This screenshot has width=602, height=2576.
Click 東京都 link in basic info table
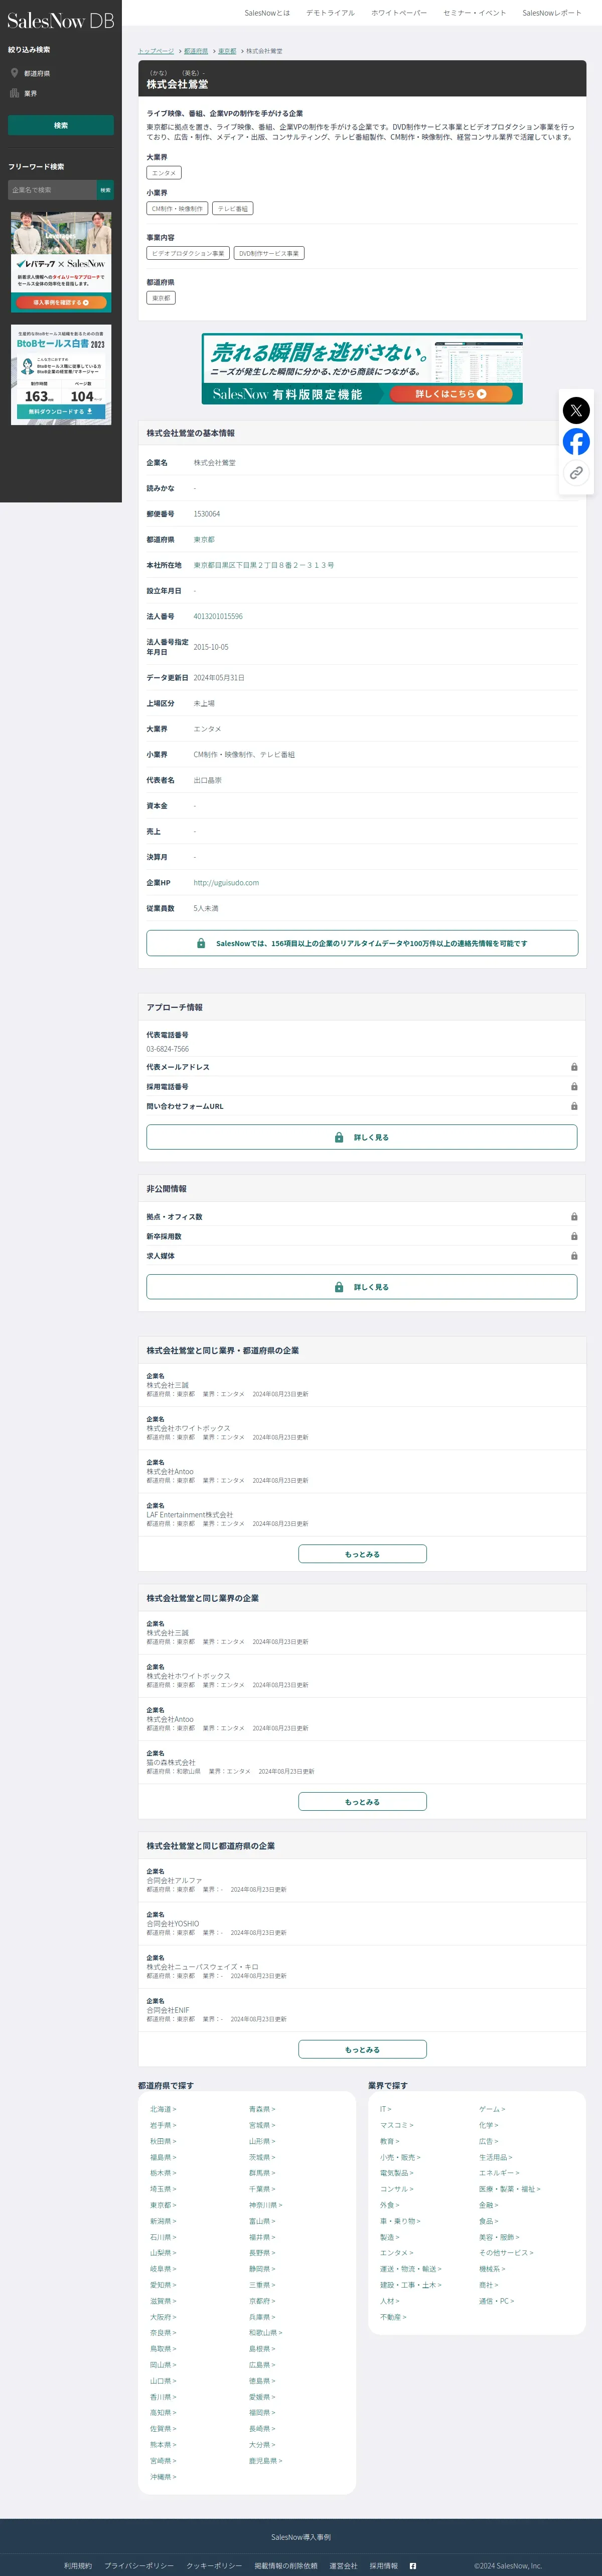204,540
